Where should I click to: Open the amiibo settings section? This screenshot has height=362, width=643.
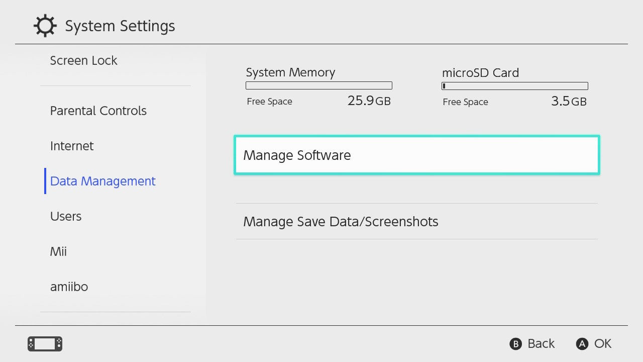(69, 287)
